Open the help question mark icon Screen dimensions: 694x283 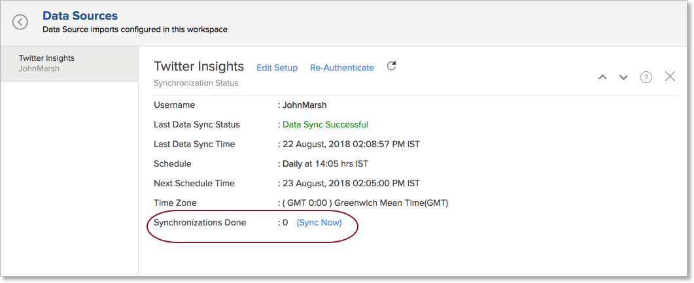(x=646, y=77)
